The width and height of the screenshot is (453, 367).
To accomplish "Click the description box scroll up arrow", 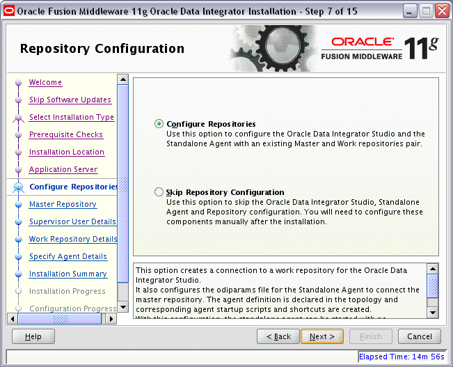I will coord(433,269).
